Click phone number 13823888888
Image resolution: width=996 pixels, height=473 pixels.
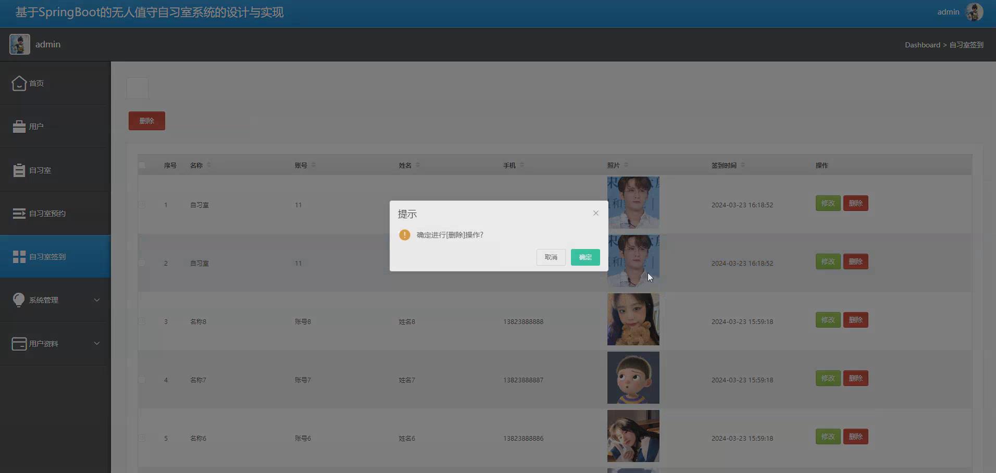pyautogui.click(x=523, y=322)
